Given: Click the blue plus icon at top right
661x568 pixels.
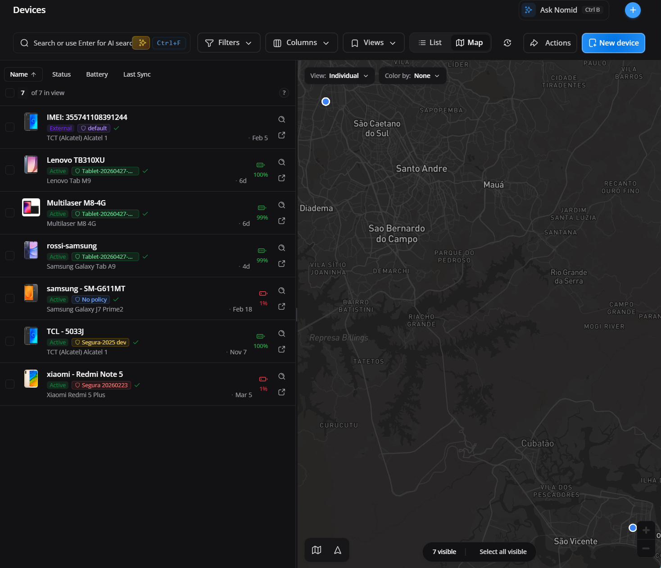Looking at the screenshot, I should point(633,10).
